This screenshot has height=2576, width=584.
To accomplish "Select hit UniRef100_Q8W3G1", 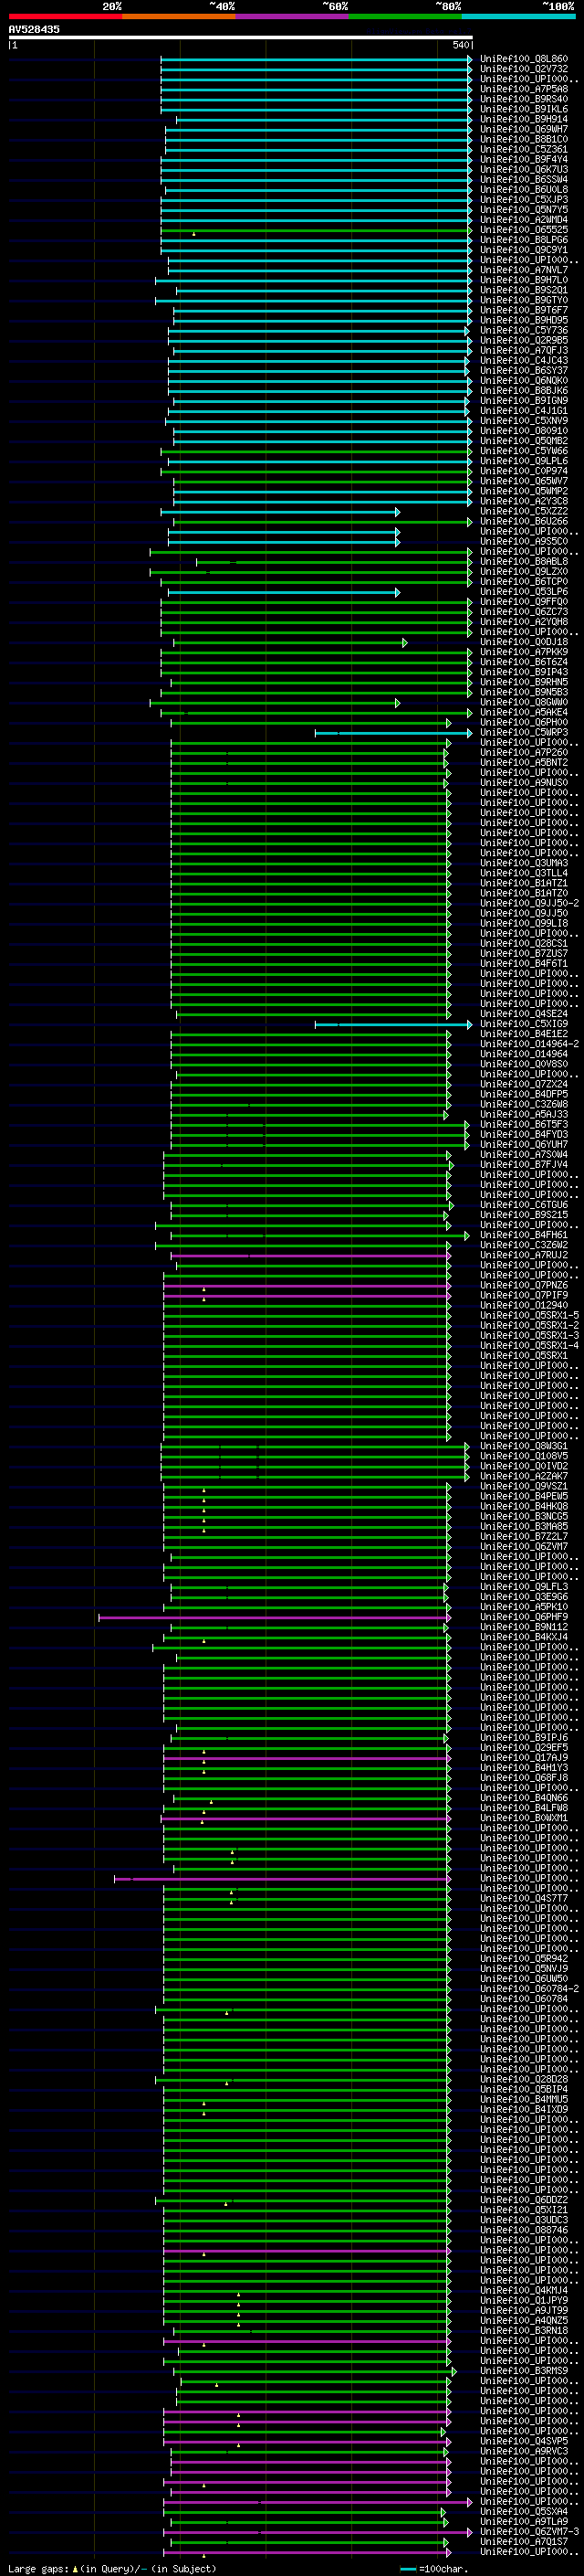I will (x=524, y=1447).
